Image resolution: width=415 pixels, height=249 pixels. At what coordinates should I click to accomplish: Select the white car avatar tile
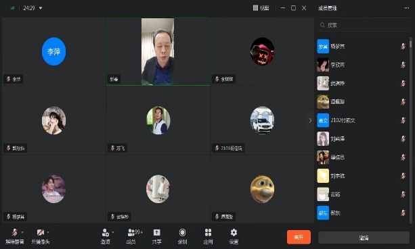[262, 120]
